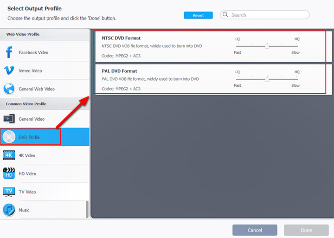The image size is (334, 238).
Task: Open HD Video category
Action: tap(45, 174)
